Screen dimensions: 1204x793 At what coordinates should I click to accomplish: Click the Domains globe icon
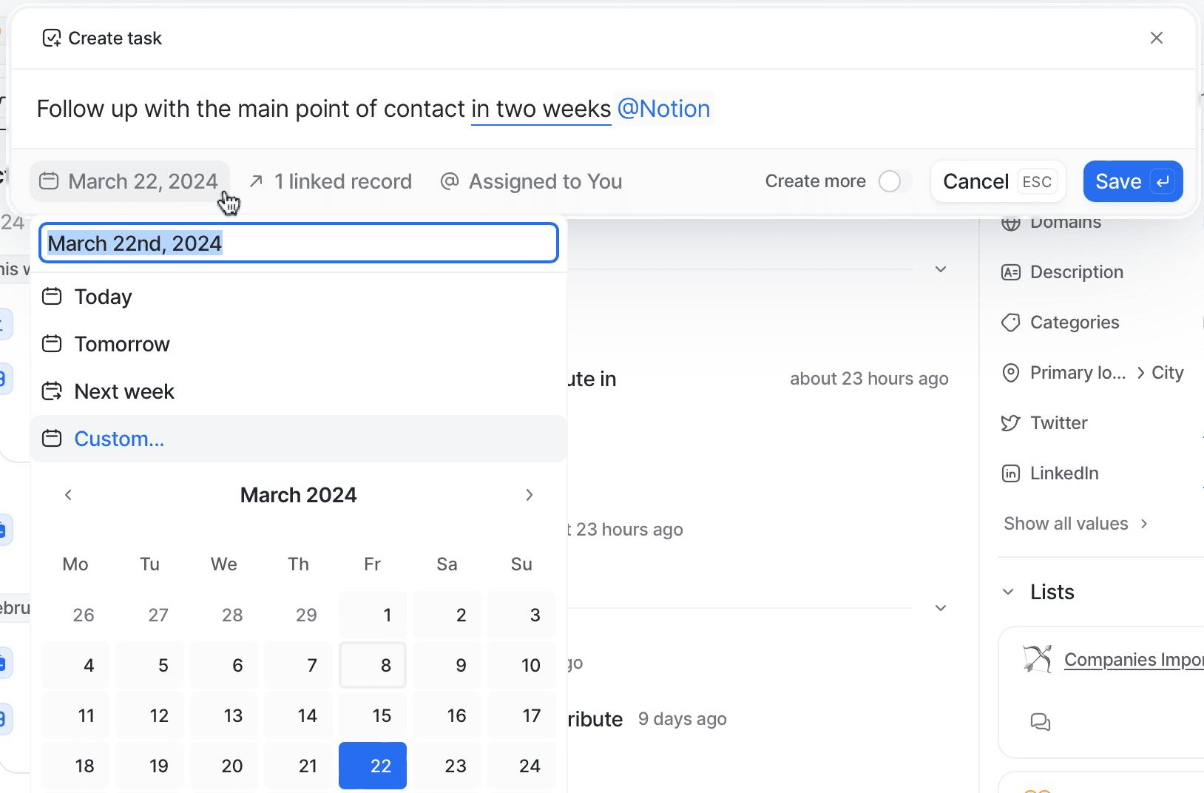(x=1011, y=221)
